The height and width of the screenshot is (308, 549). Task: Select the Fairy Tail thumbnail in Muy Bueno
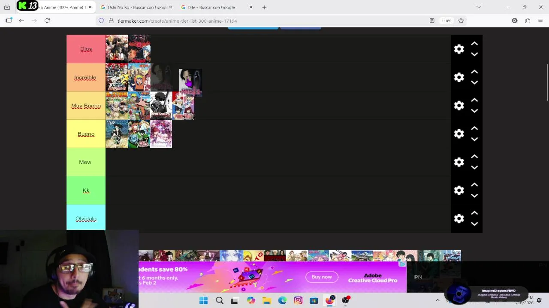pyautogui.click(x=183, y=106)
